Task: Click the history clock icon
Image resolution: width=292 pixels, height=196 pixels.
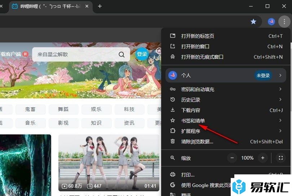Action: click(x=173, y=99)
